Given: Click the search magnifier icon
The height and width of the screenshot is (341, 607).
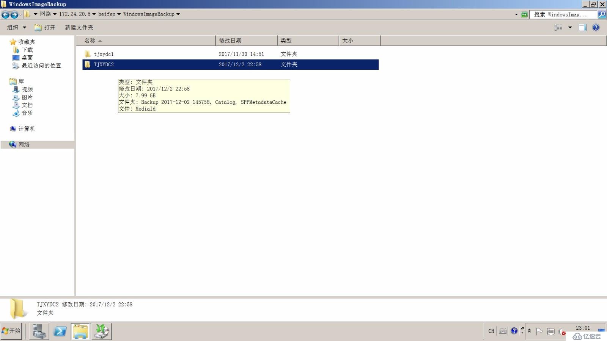Looking at the screenshot, I should (x=602, y=14).
